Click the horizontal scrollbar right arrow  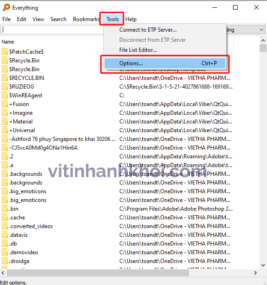pyautogui.click(x=256, y=273)
